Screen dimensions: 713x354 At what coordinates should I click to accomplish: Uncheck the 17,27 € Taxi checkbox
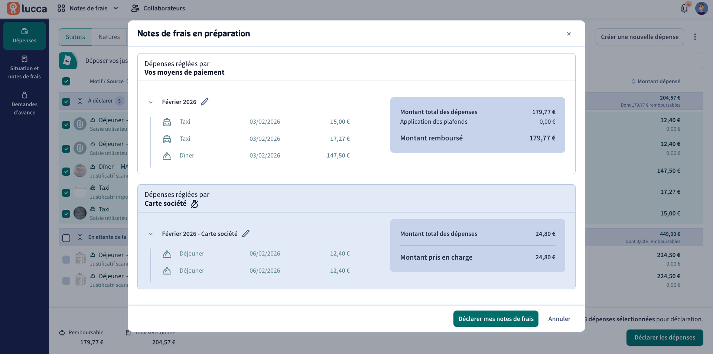(x=66, y=192)
